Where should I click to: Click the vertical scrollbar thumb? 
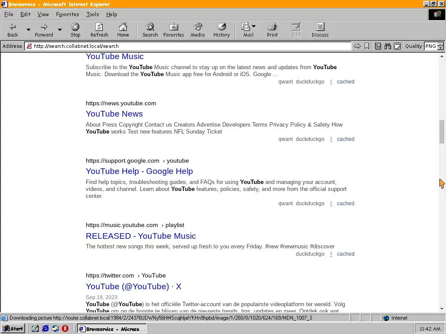pyautogui.click(x=442, y=132)
